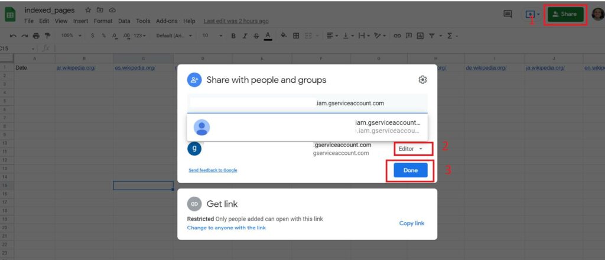Image resolution: width=605 pixels, height=260 pixels.
Task: Click the move to folder icon
Action: 100,10
